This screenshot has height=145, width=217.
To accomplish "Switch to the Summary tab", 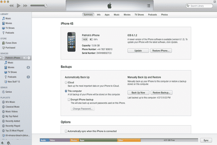I will (88, 14).
